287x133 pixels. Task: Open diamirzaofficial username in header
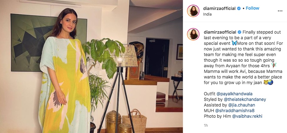(x=219, y=8)
